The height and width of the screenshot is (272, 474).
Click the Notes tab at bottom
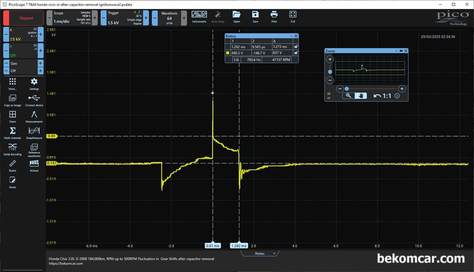point(260,254)
